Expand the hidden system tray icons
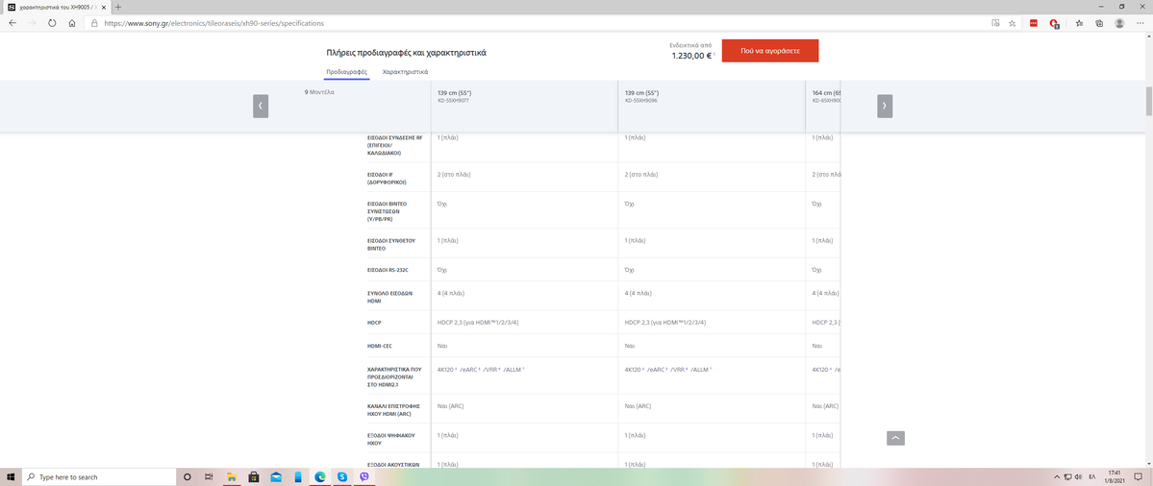Viewport: 1153px width, 486px height. [1056, 477]
